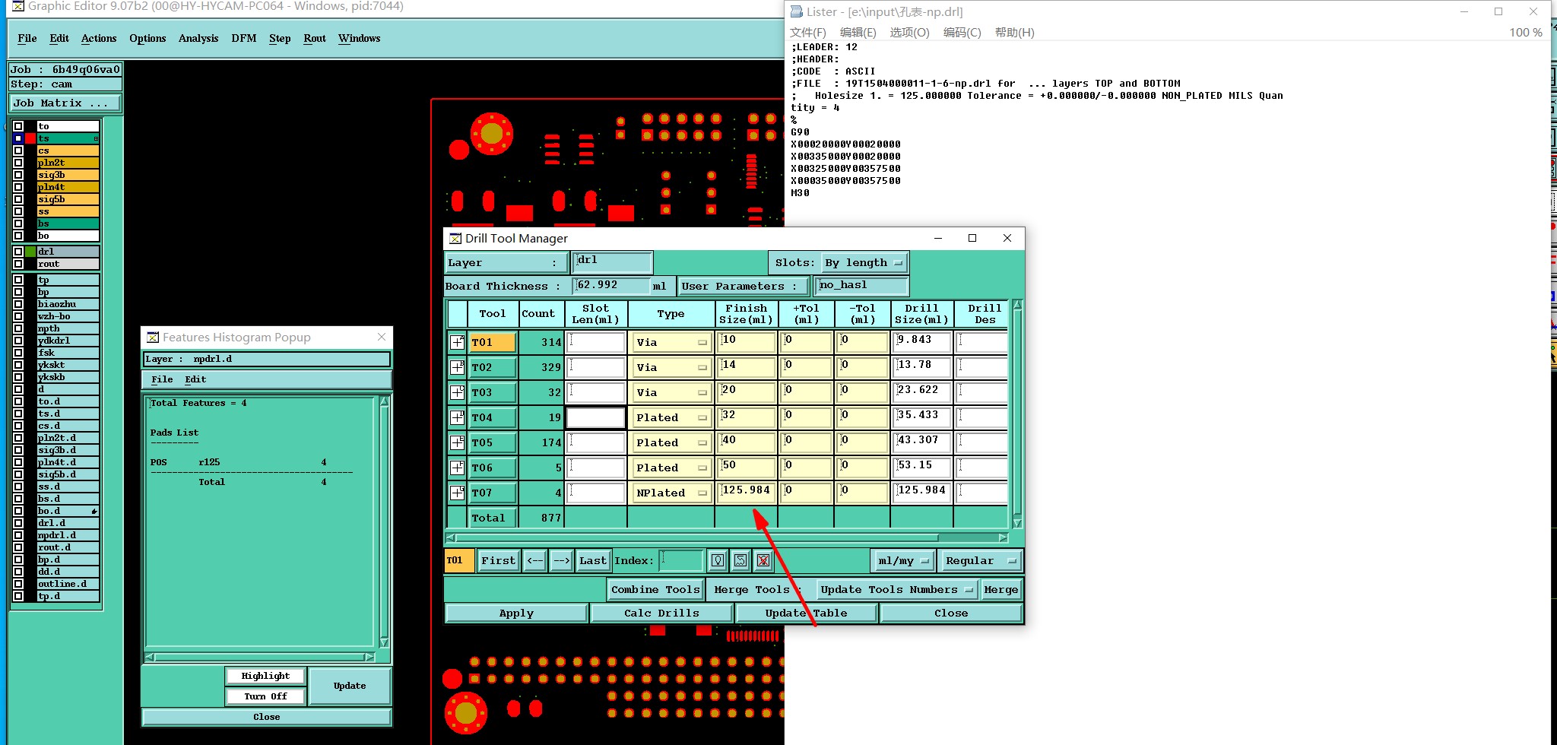Expand the T01 row plus icon
Viewport: 1557px width, 745px height.
coord(457,342)
